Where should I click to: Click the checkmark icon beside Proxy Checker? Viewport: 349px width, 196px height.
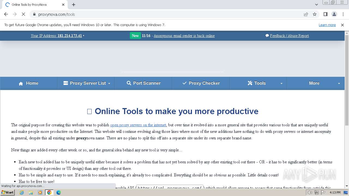tap(185, 83)
